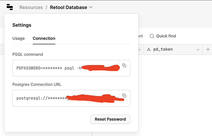
Task: Copy the Postgres Connection URL via icon
Action: click(x=124, y=96)
